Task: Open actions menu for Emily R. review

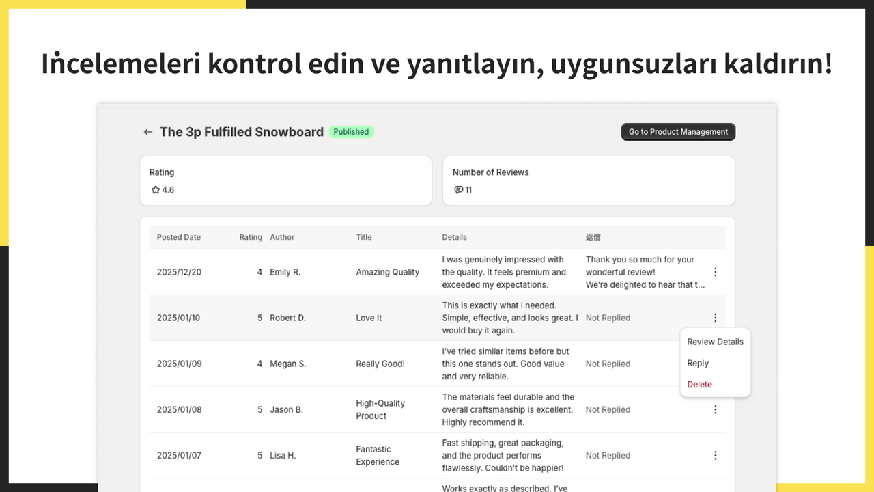Action: (715, 272)
